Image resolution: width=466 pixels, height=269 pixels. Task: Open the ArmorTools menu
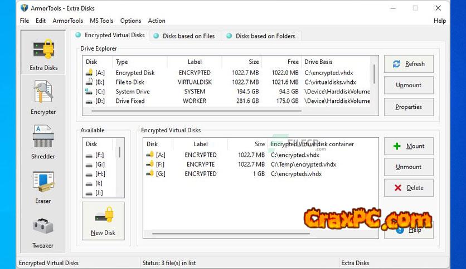[68, 21]
